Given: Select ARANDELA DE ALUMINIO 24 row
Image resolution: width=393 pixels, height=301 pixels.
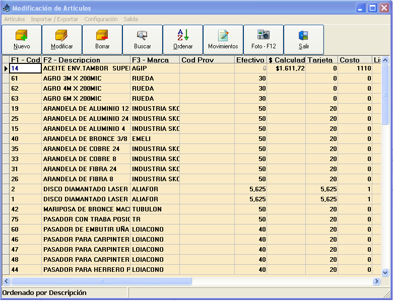Looking at the screenshot, I should [192, 118].
